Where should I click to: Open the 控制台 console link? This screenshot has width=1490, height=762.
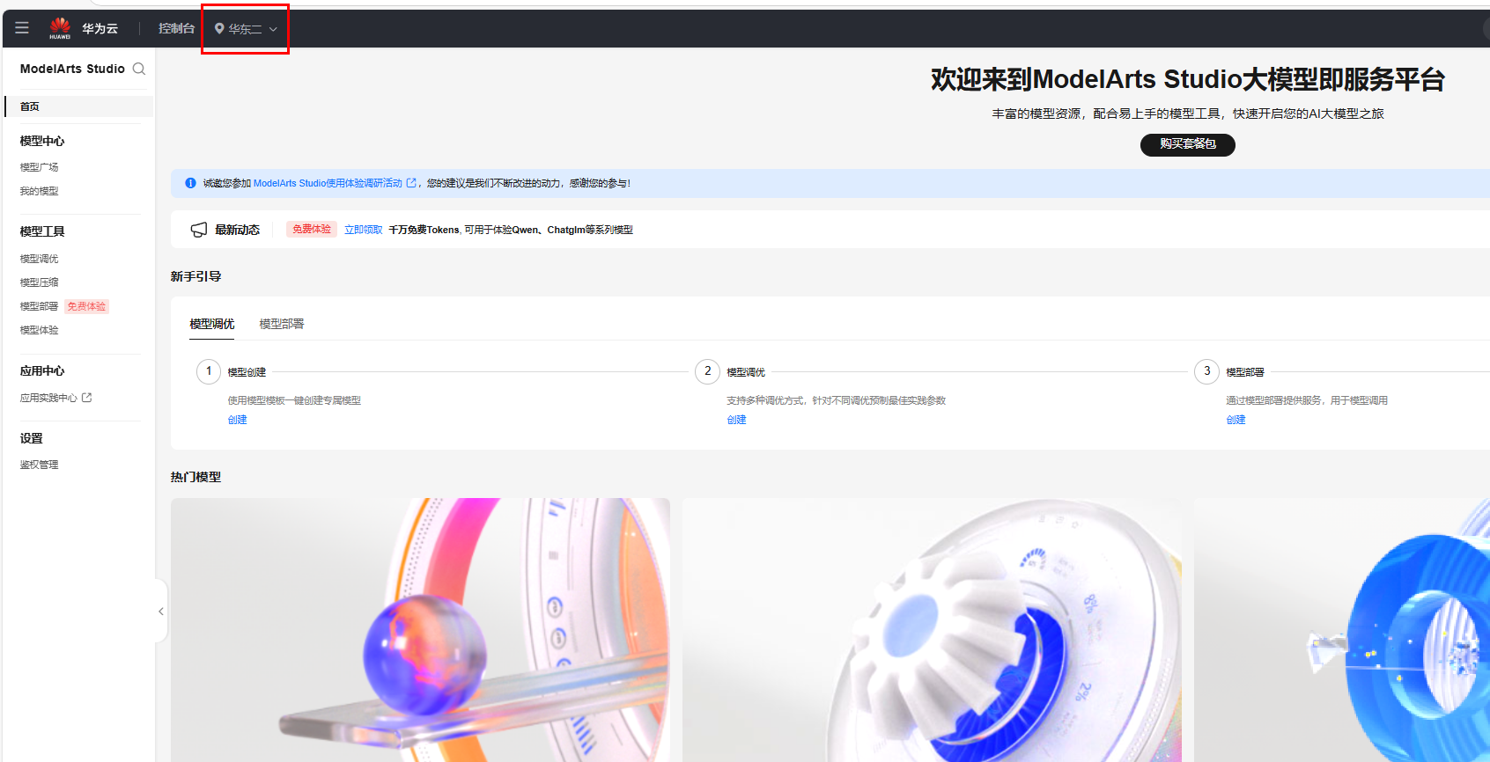coord(176,28)
